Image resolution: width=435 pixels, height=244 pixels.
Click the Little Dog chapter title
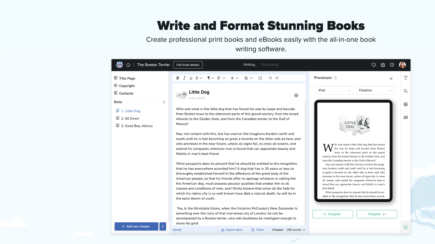click(199, 92)
